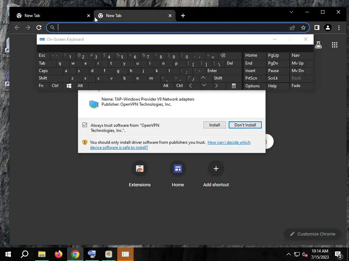The height and width of the screenshot is (261, 349).
Task: Open the muted volume tray icon
Action: (x=305, y=254)
